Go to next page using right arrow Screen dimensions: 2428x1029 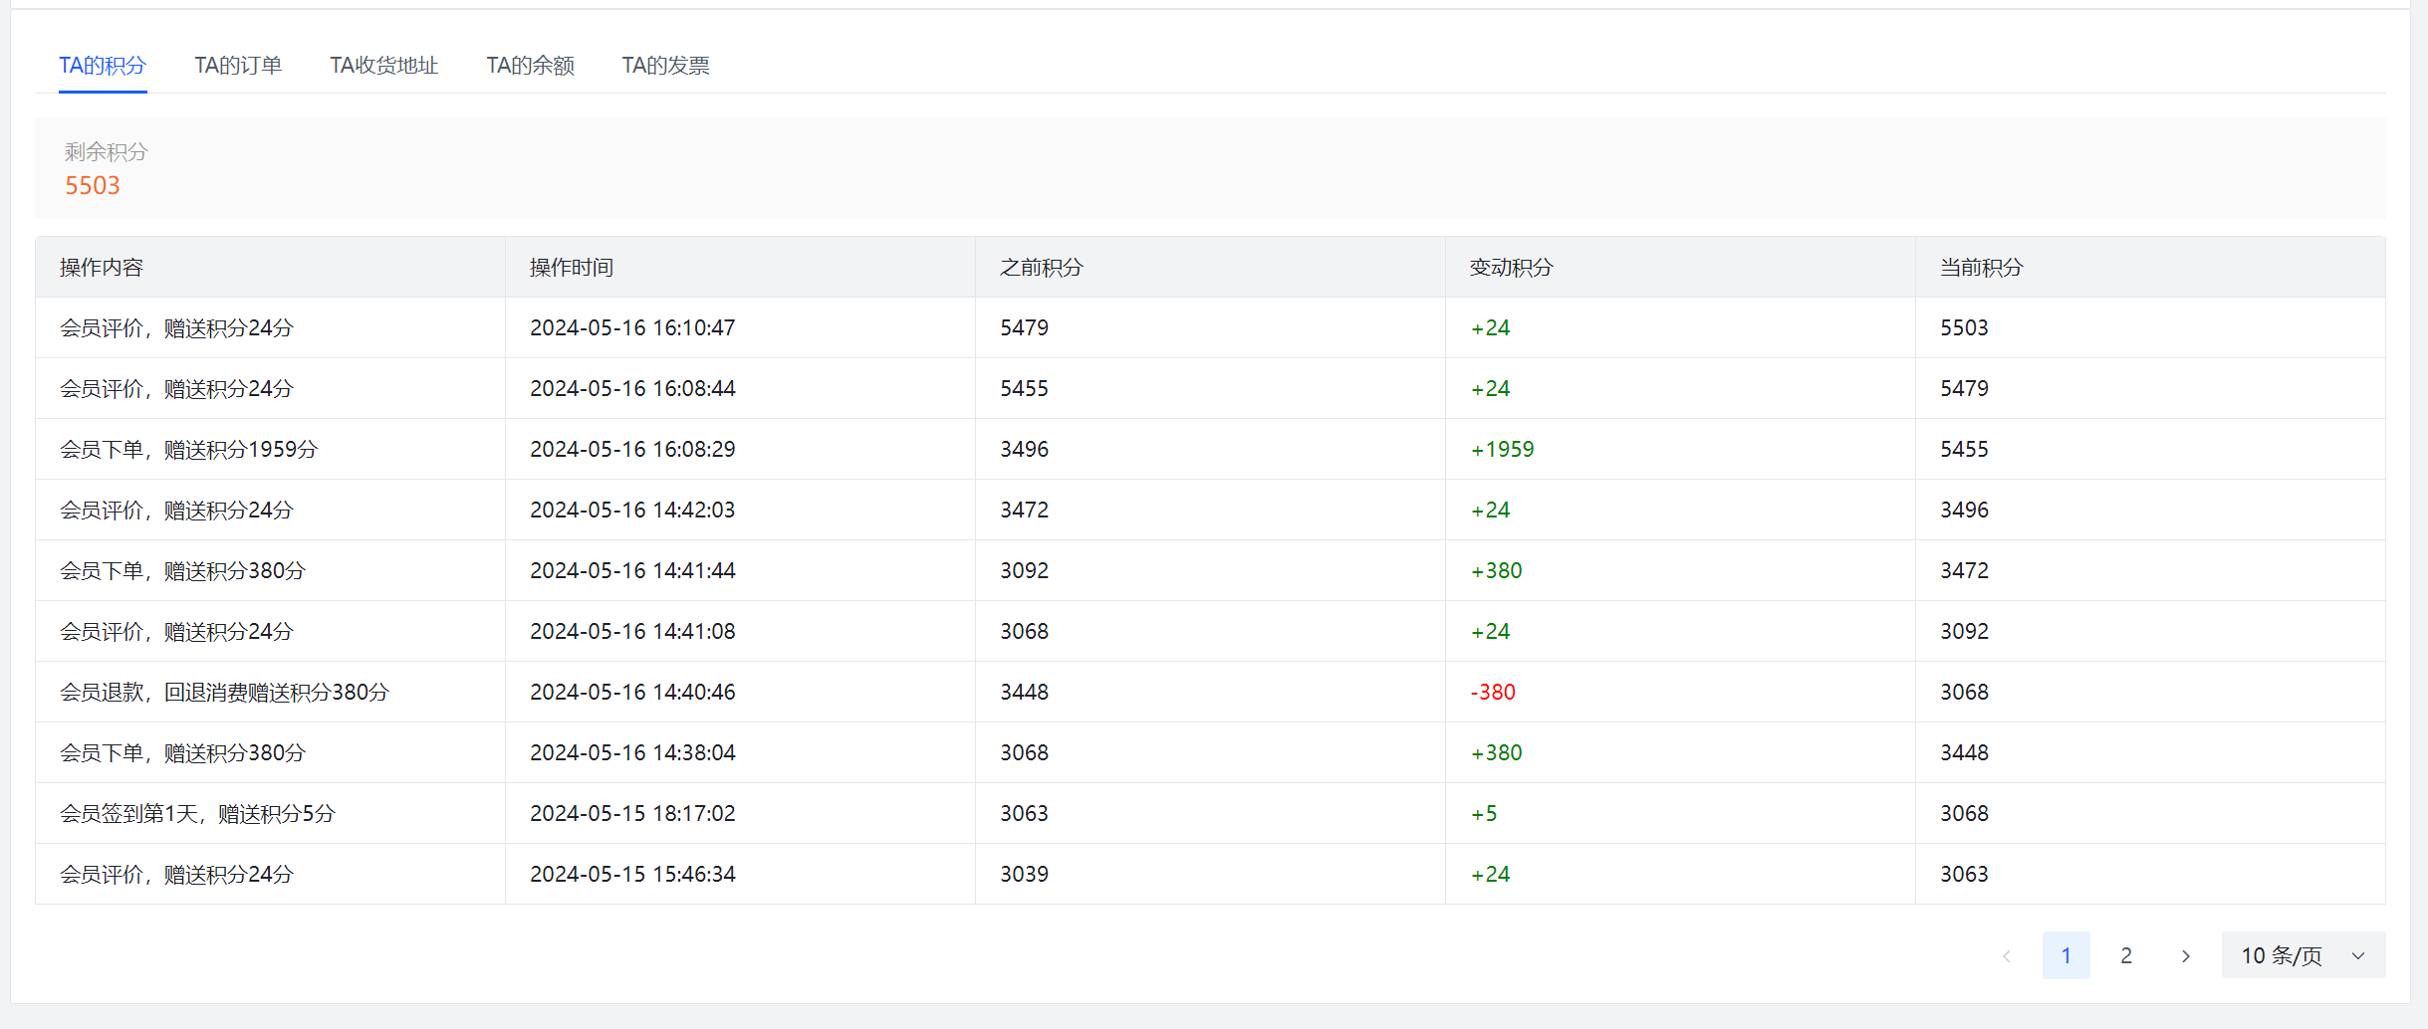[2185, 955]
